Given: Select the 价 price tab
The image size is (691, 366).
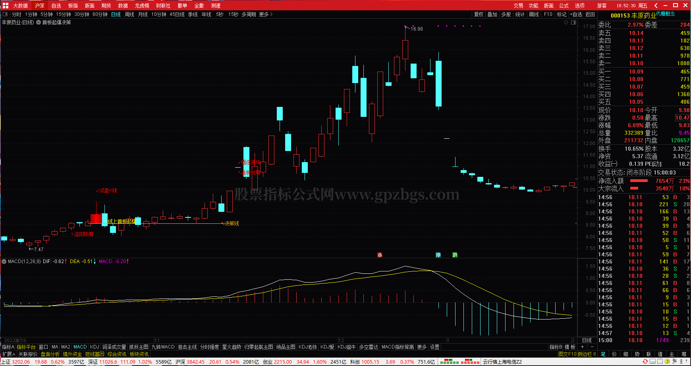Looking at the screenshot, I should pyautogui.click(x=614, y=354).
